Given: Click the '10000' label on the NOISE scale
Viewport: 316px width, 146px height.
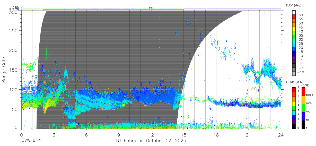Looking at the screenshot, I should [310, 96].
